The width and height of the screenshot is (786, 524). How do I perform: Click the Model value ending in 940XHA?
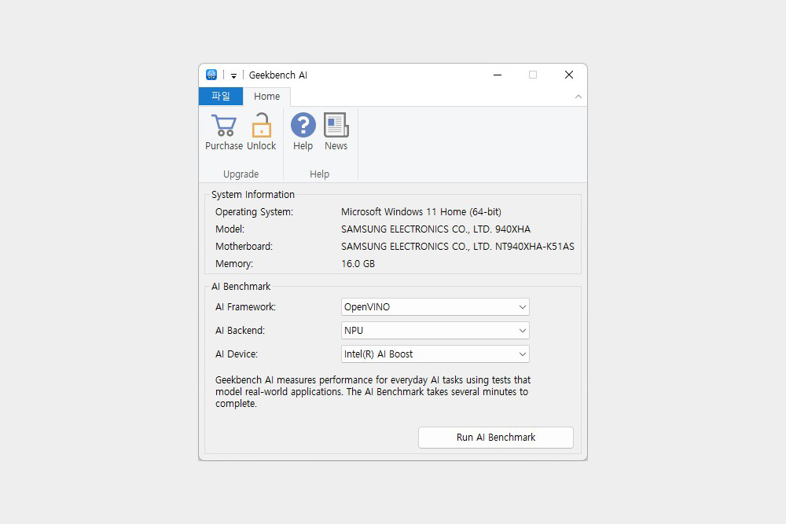click(x=435, y=229)
